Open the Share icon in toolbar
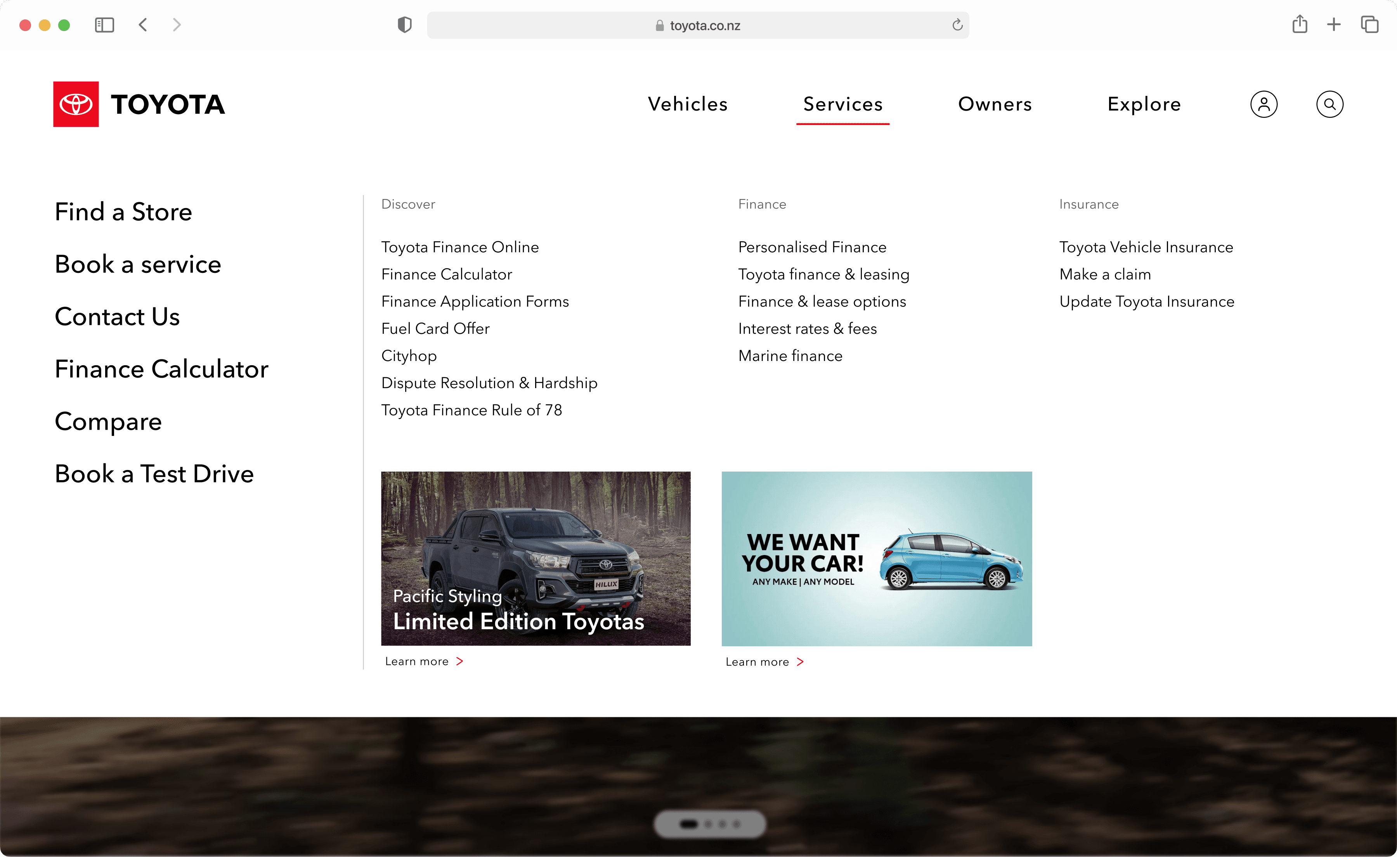 pos(1300,25)
